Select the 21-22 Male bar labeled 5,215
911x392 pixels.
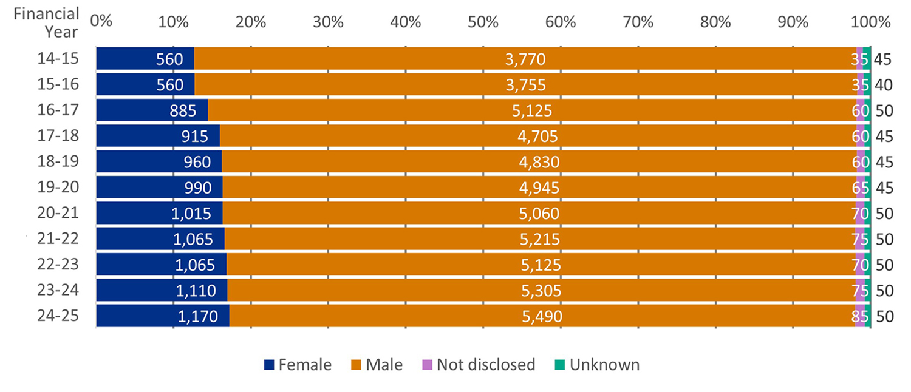tap(539, 239)
